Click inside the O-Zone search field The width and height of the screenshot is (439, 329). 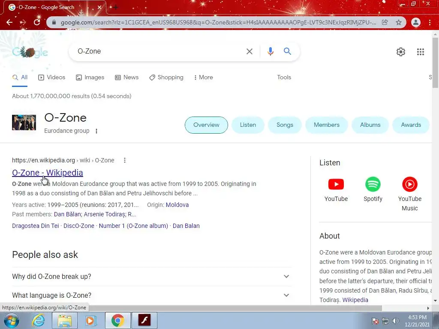[x=159, y=51]
